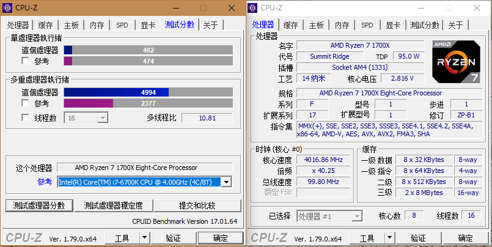Click 測試處理器穩定度 button
The image size is (492, 247).
(114, 205)
